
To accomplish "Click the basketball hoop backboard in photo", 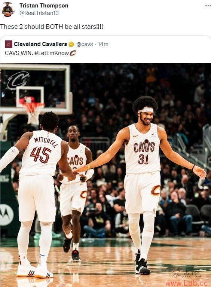I will pos(36,89).
